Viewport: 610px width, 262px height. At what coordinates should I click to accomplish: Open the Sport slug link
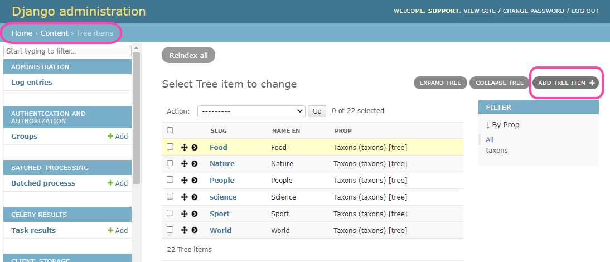click(x=220, y=214)
